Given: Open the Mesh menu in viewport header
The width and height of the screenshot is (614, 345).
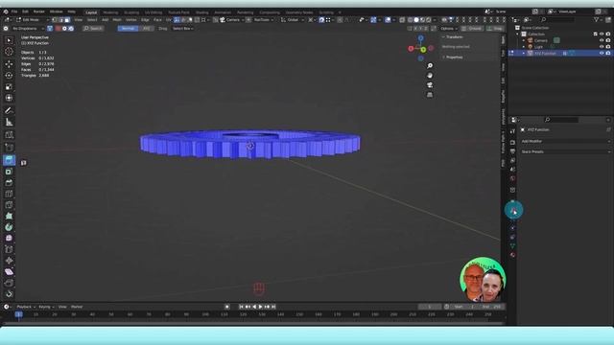Looking at the screenshot, I should (117, 19).
